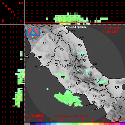Image resolution: width=125 pixels, height=125 pixels.
Task: Click the '-20' dBZ scale value
Action: point(29,120)
